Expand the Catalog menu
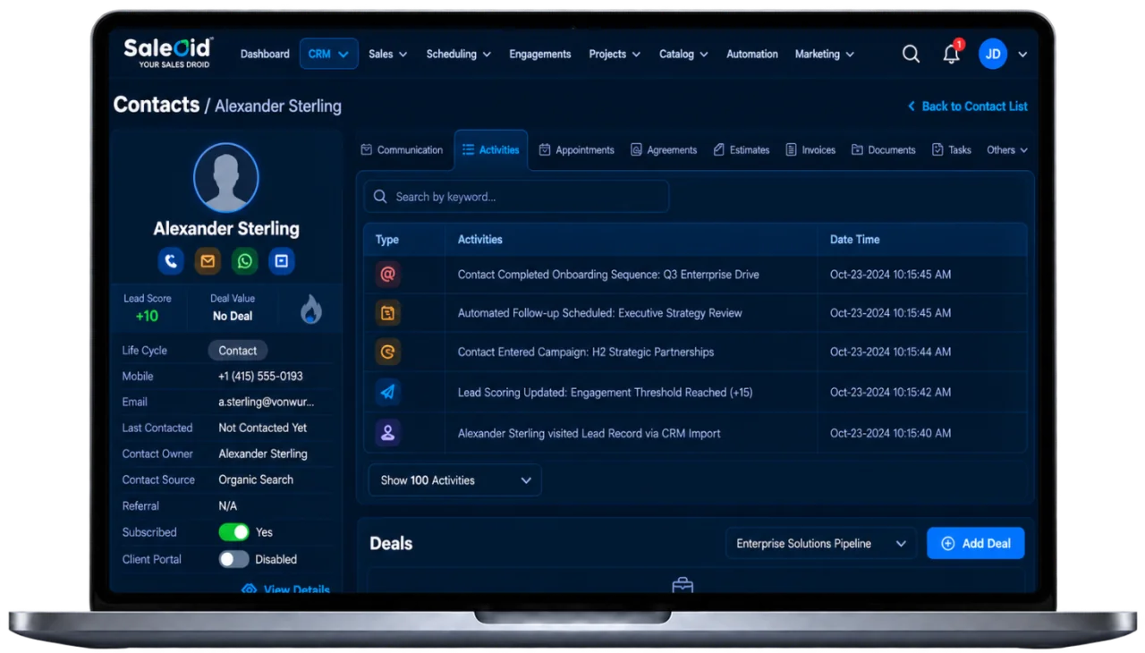 point(683,55)
